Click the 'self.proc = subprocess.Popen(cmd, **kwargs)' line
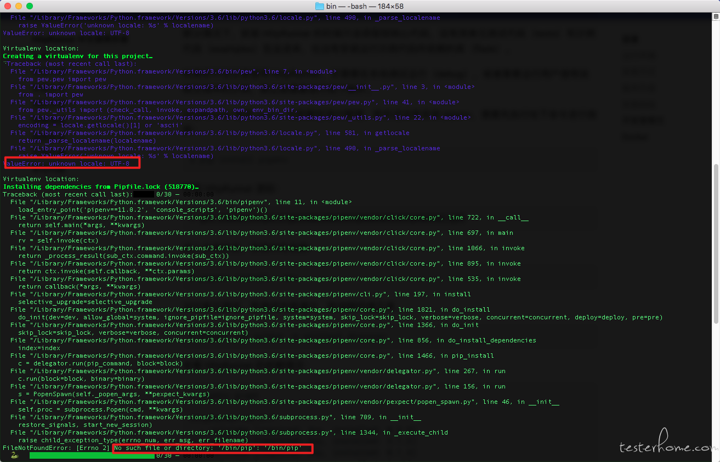 [100, 409]
